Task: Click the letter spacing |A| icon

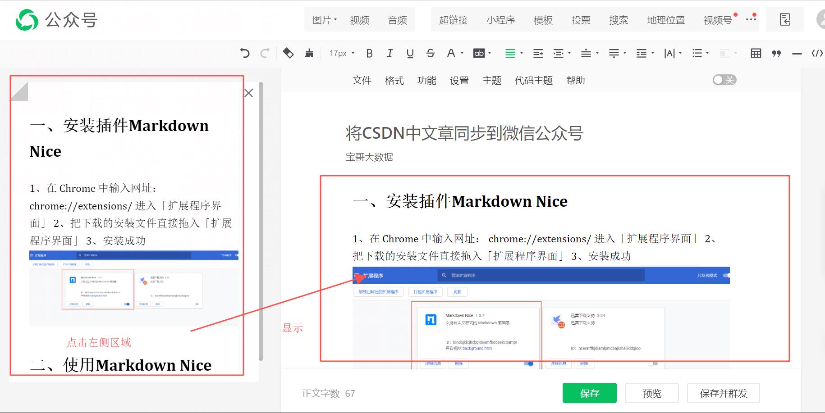Action: tap(669, 53)
